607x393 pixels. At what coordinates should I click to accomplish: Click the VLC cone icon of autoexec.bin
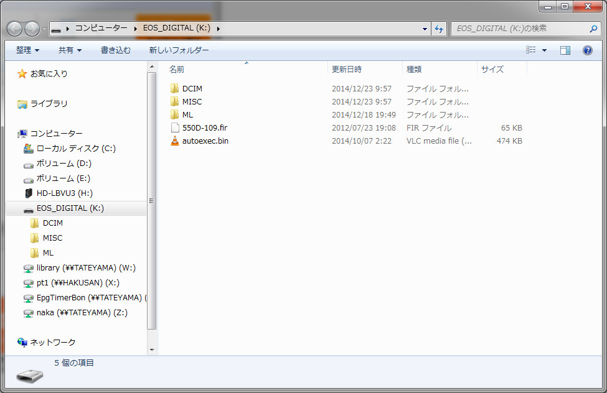[x=175, y=141]
